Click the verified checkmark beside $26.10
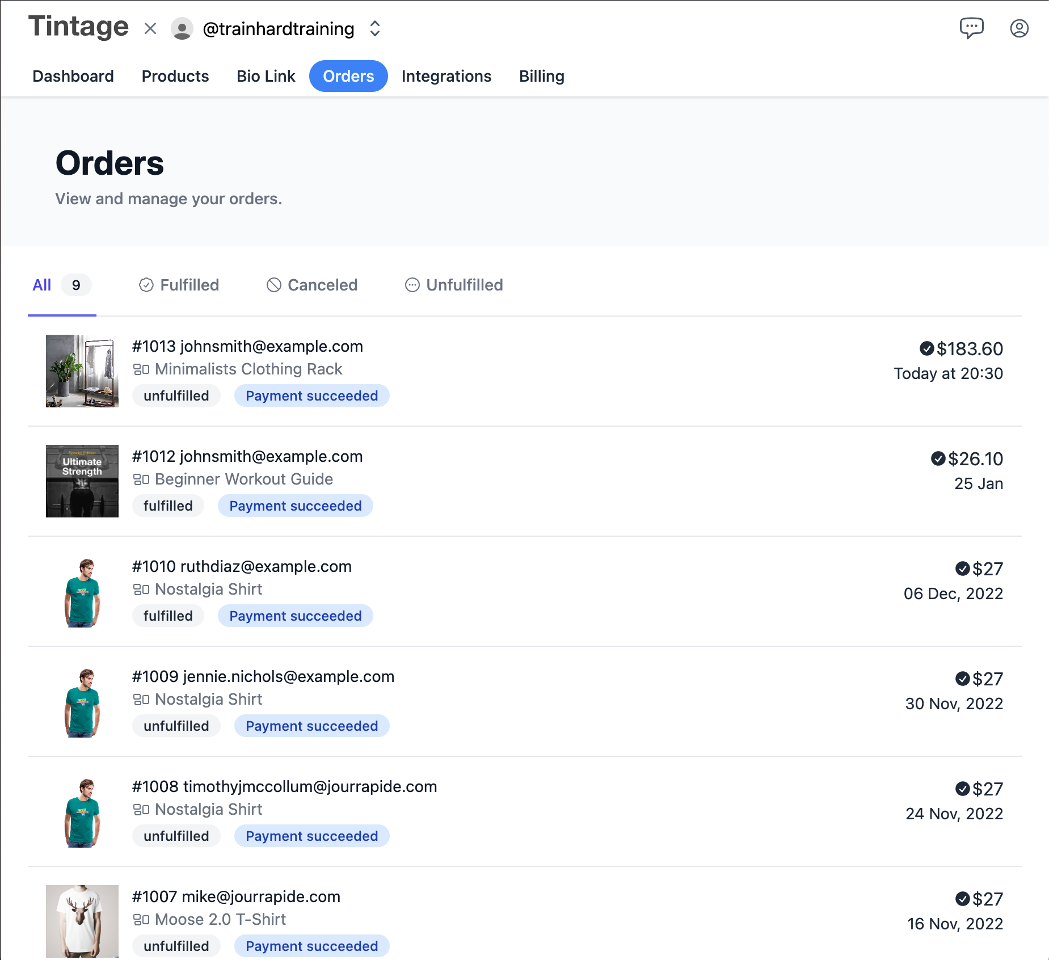Viewport: 1049px width, 960px height. 938,458
